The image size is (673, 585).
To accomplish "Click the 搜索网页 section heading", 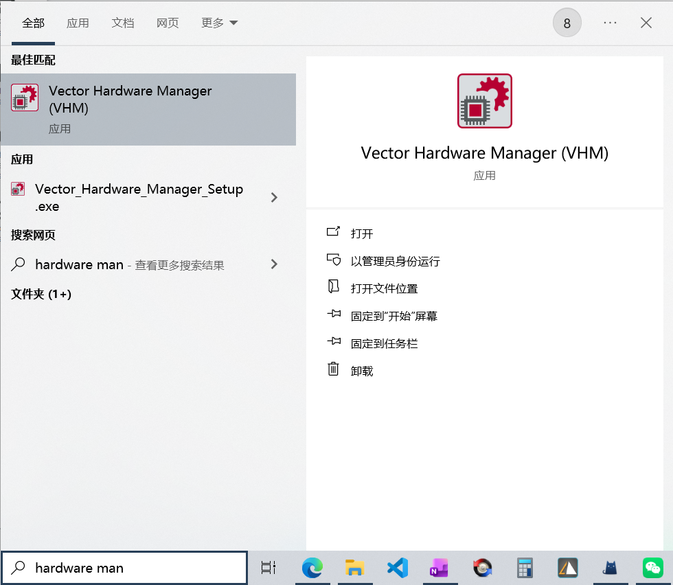I will click(33, 236).
